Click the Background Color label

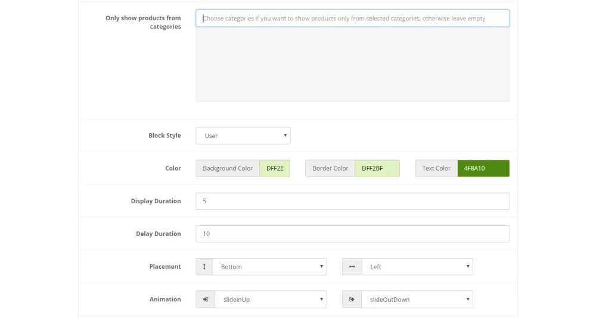pos(228,168)
